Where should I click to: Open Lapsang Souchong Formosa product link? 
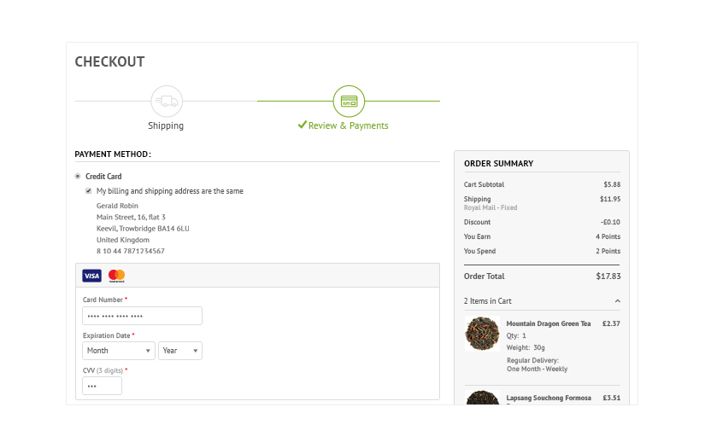[x=549, y=398]
